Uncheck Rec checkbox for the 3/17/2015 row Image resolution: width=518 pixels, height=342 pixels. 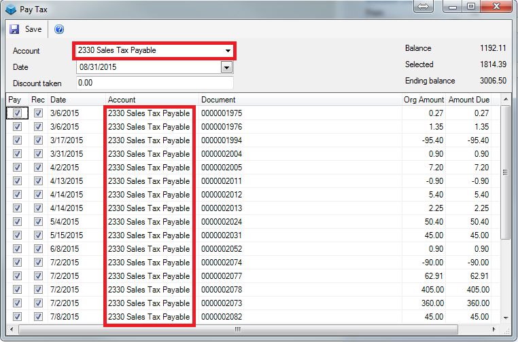[x=39, y=140]
